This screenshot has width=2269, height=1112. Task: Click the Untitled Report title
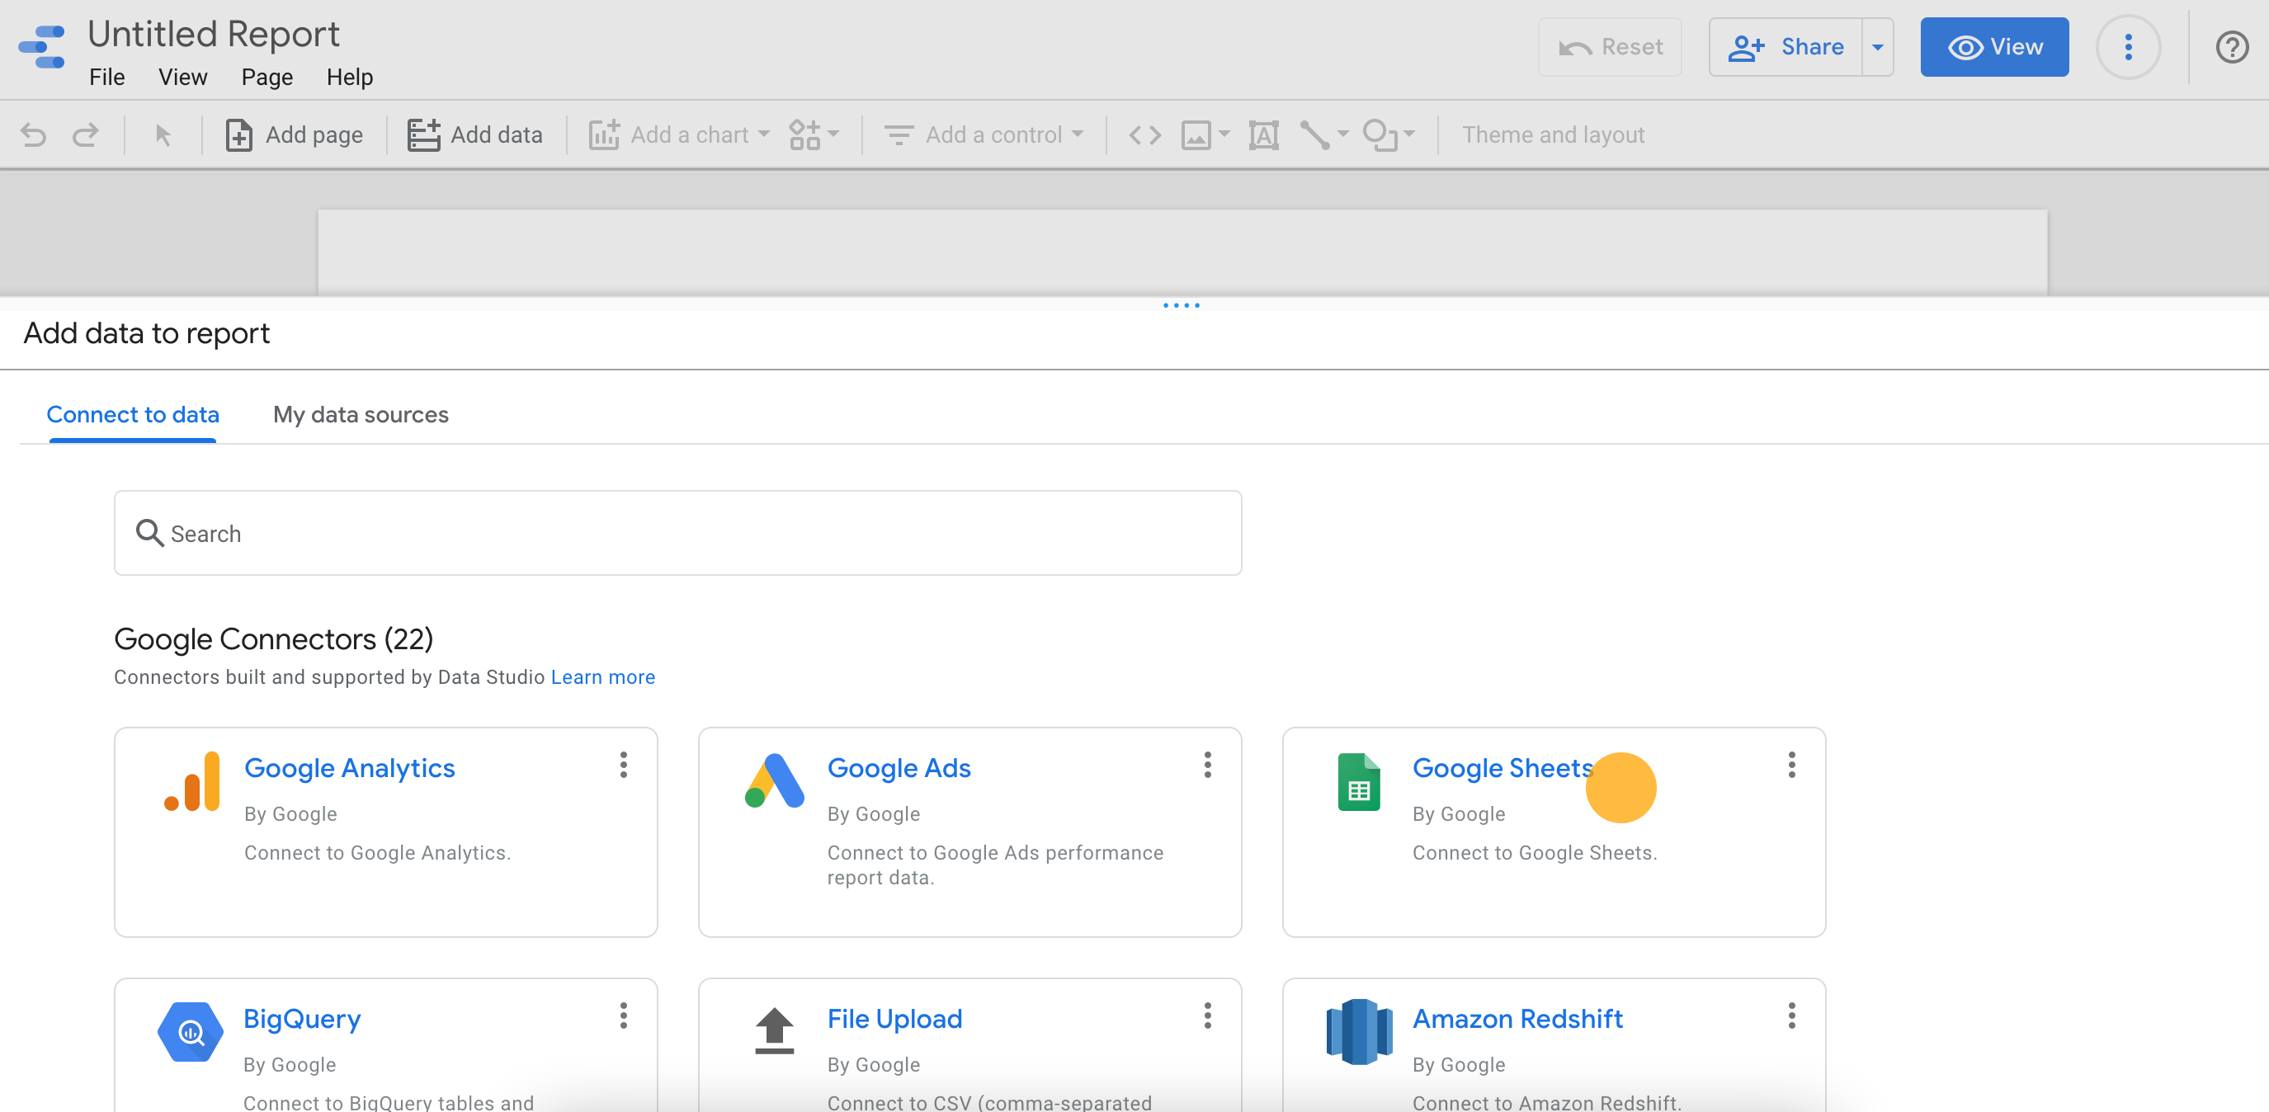point(213,35)
